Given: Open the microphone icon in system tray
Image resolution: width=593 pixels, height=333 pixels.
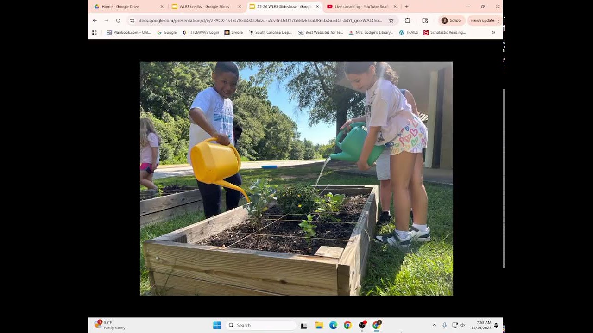Looking at the screenshot, I should pyautogui.click(x=444, y=325).
